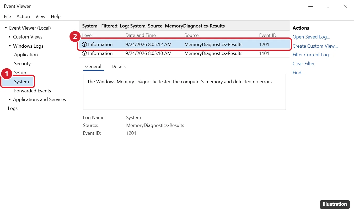Click Clear Filter in Actions pane

coord(304,64)
